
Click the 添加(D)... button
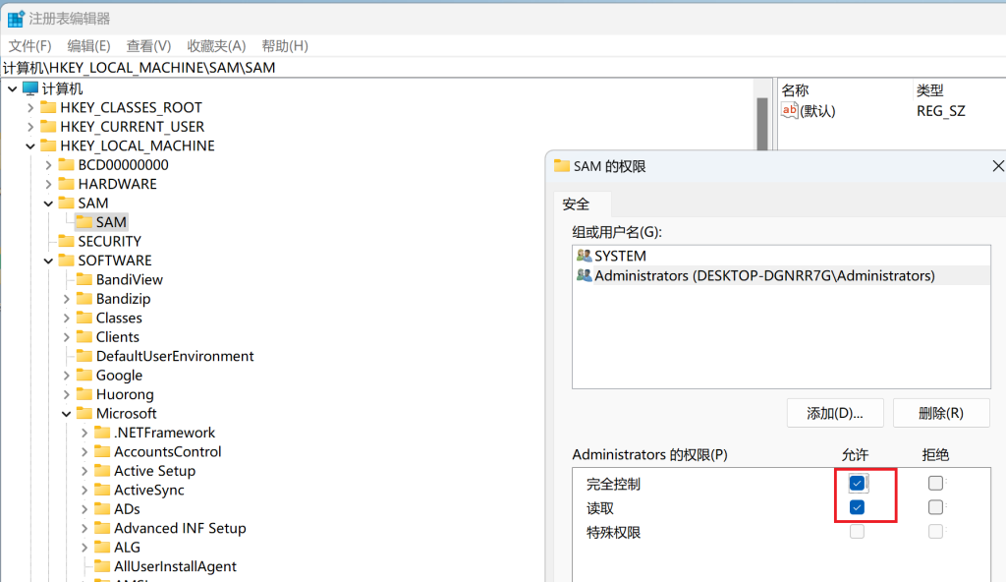(835, 413)
